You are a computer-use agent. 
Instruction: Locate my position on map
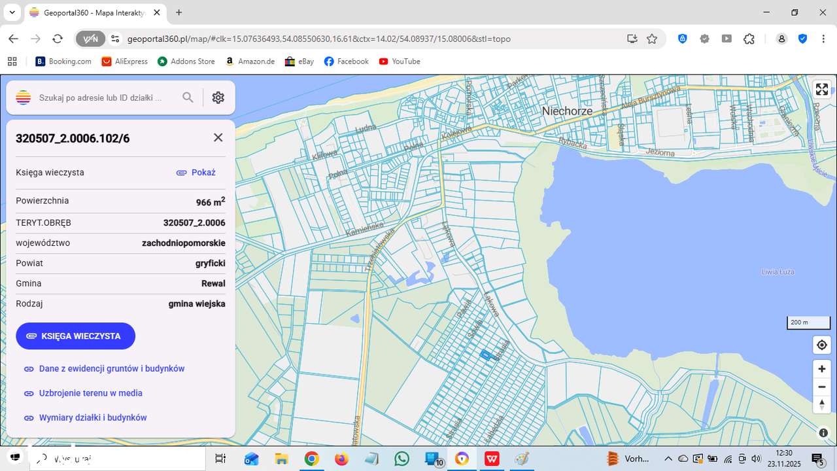pyautogui.click(x=821, y=345)
